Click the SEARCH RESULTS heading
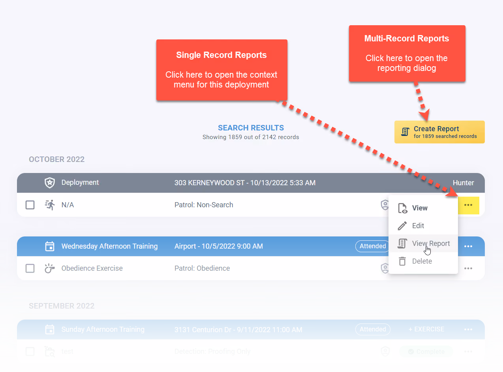Viewport: 503px width, 372px height. click(x=251, y=128)
